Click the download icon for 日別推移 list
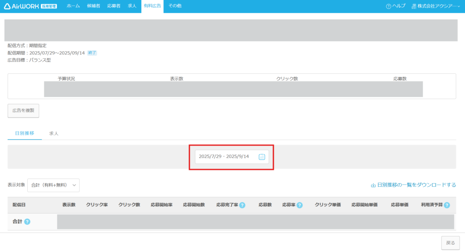The height and width of the screenshot is (252, 465). point(373,185)
